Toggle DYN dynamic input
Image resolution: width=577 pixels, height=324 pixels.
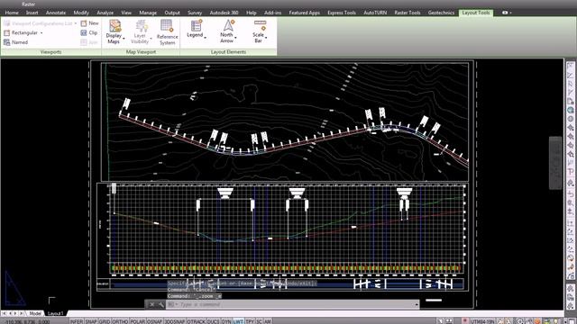click(226, 321)
